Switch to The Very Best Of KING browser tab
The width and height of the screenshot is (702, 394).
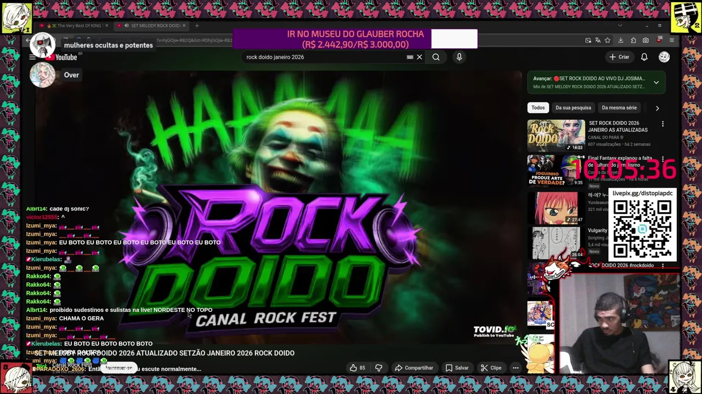coord(74,26)
